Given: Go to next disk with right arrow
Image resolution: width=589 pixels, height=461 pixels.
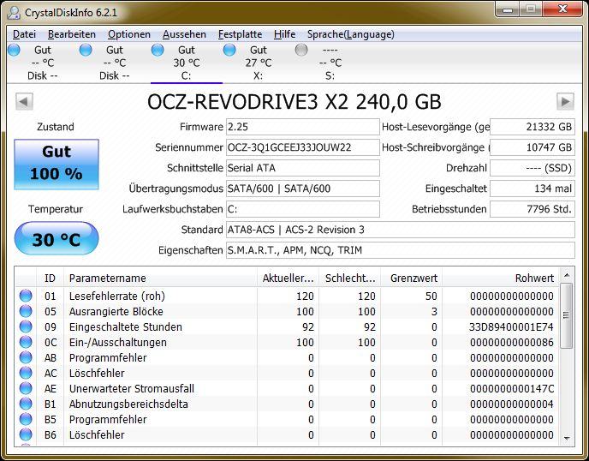Looking at the screenshot, I should coord(565,101).
